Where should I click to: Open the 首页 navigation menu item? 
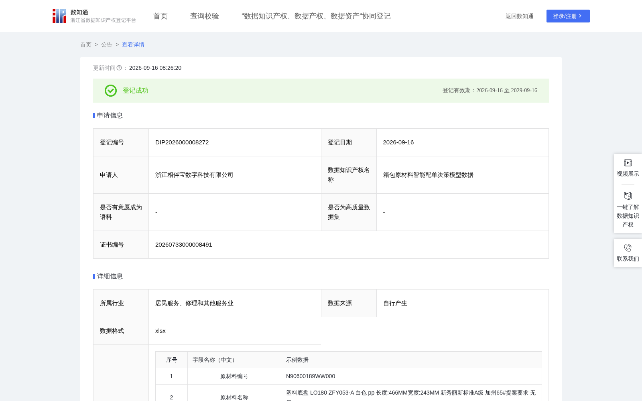tap(160, 16)
